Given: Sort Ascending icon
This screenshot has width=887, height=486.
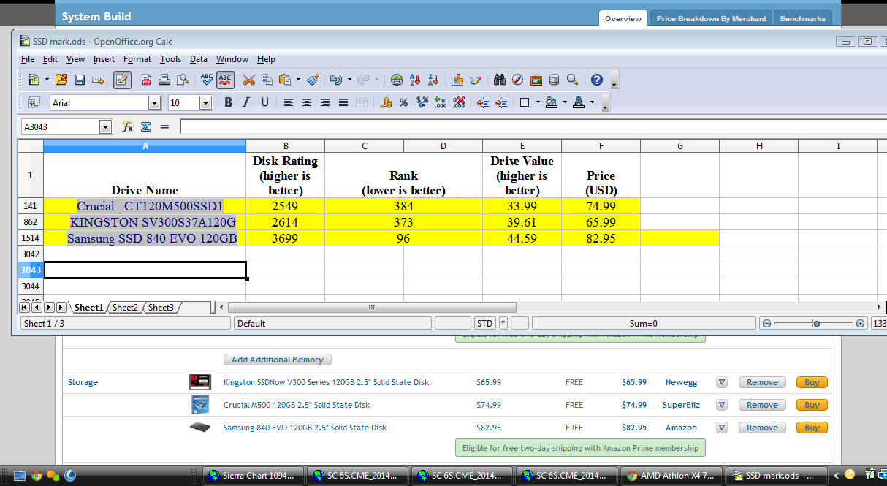Looking at the screenshot, I should tap(415, 80).
